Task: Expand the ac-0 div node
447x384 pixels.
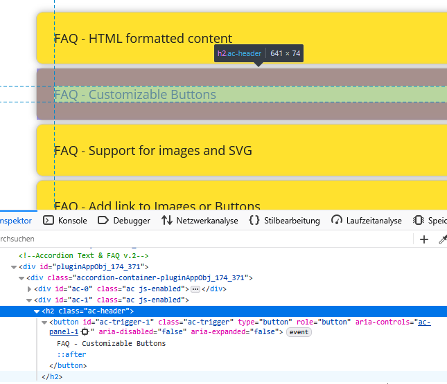Action: tap(29, 289)
